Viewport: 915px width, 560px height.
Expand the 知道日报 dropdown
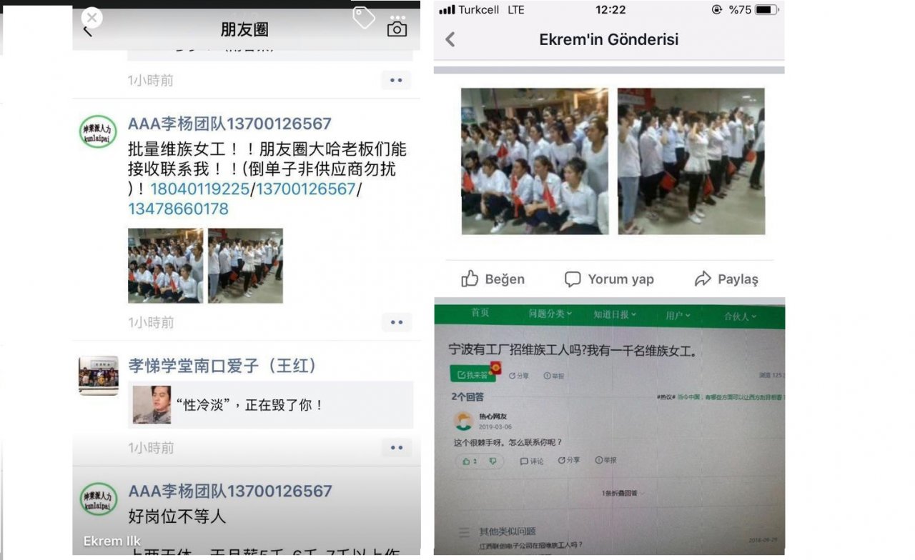coord(614,314)
